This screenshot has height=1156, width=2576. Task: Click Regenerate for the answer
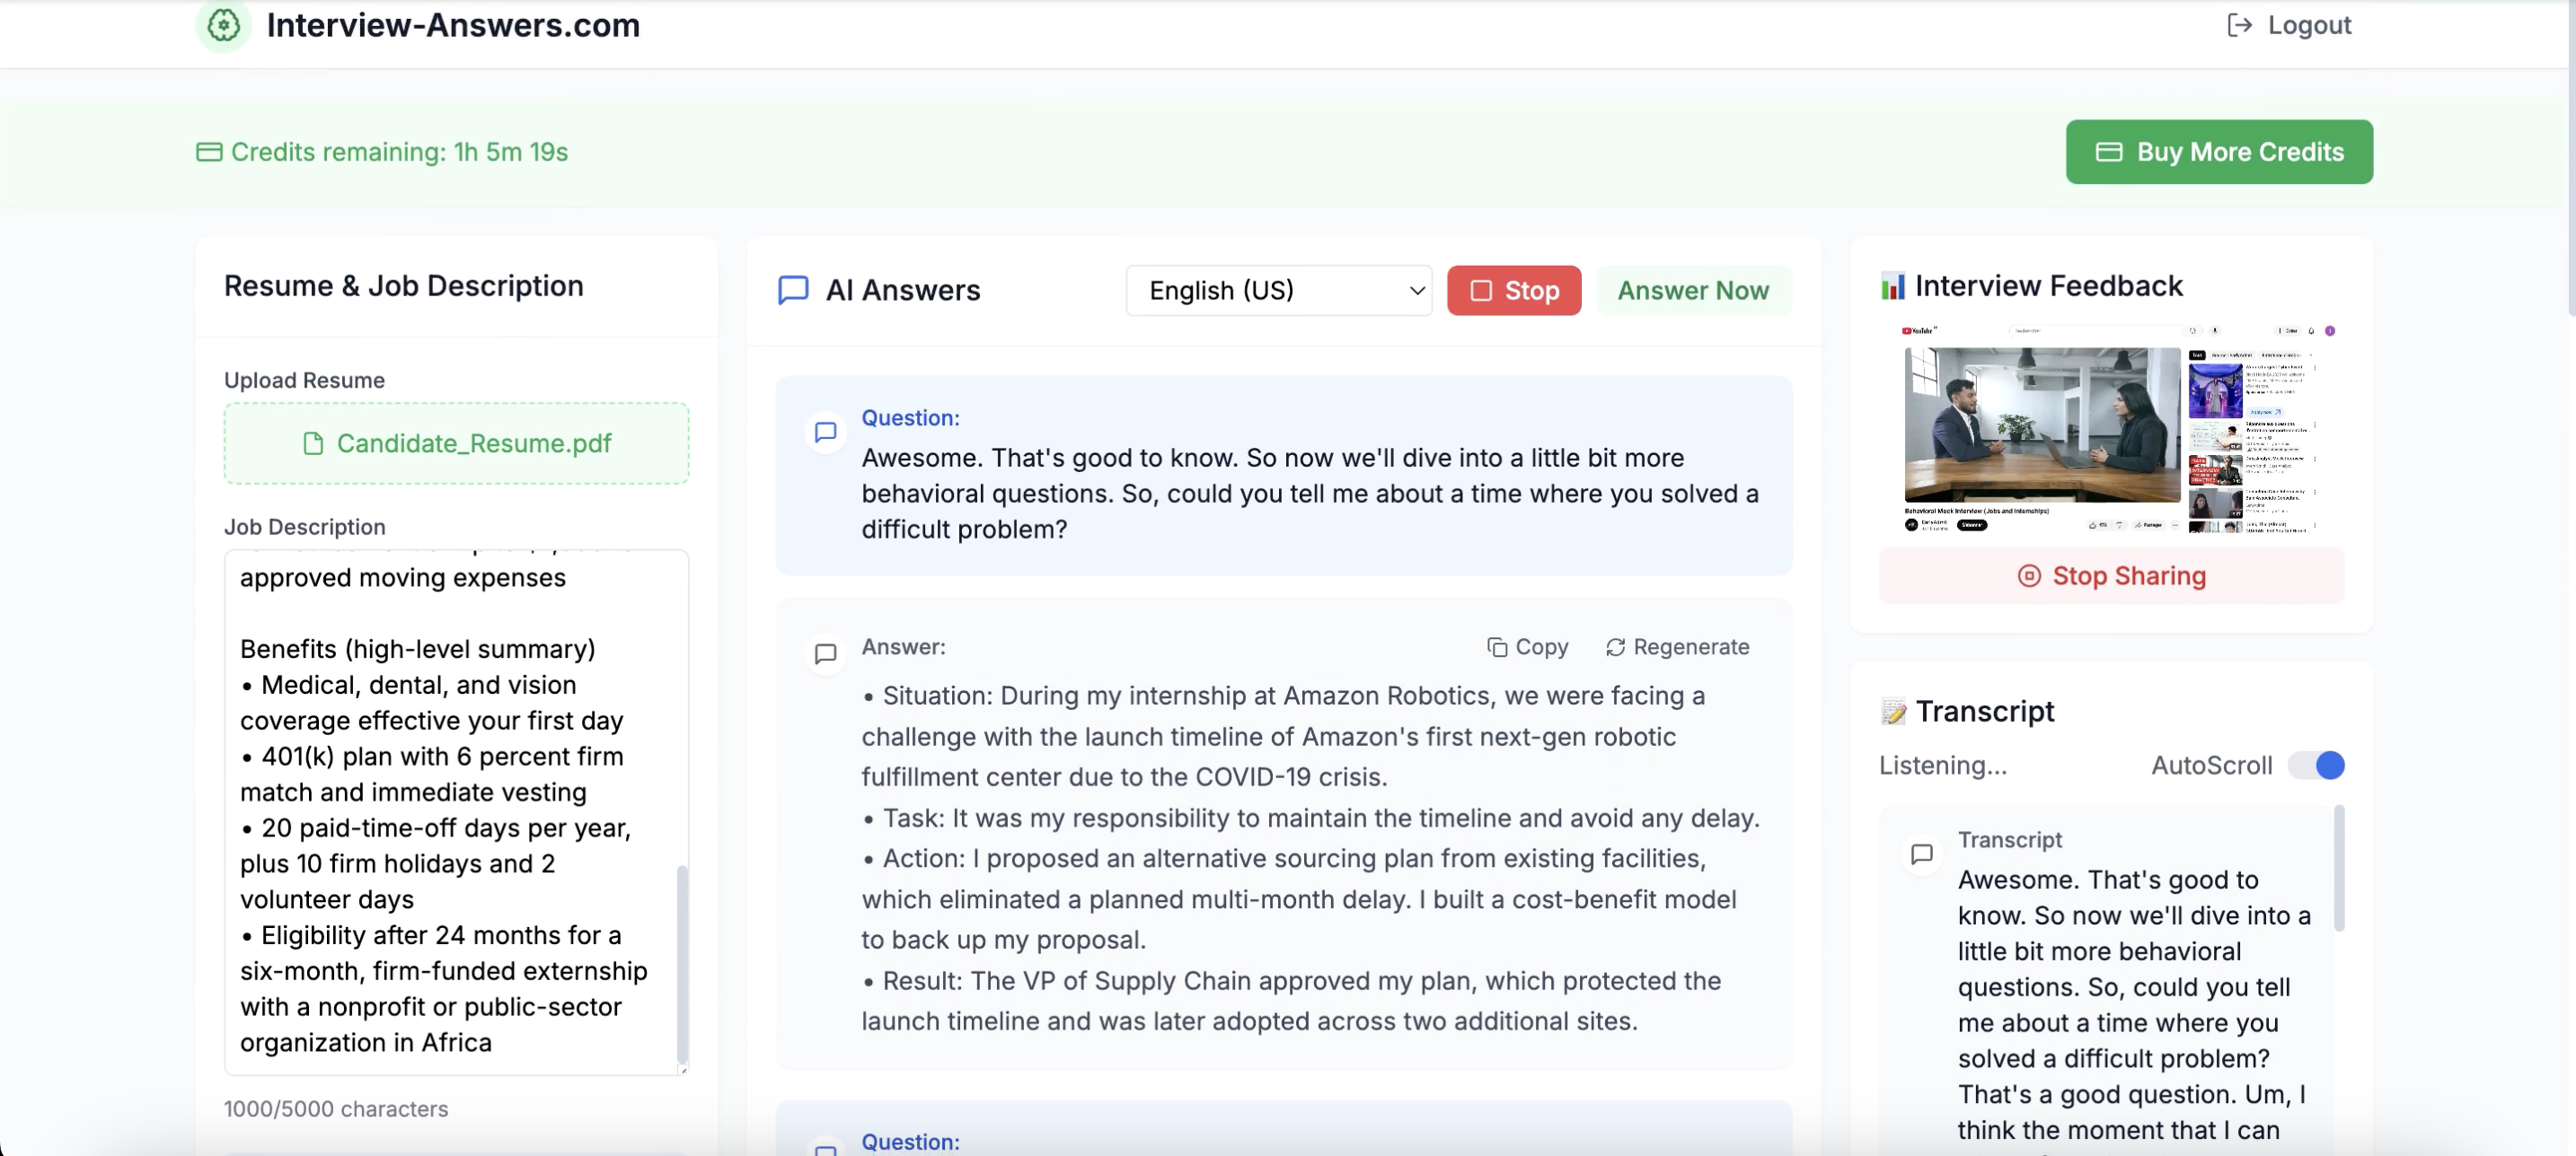tap(1677, 646)
